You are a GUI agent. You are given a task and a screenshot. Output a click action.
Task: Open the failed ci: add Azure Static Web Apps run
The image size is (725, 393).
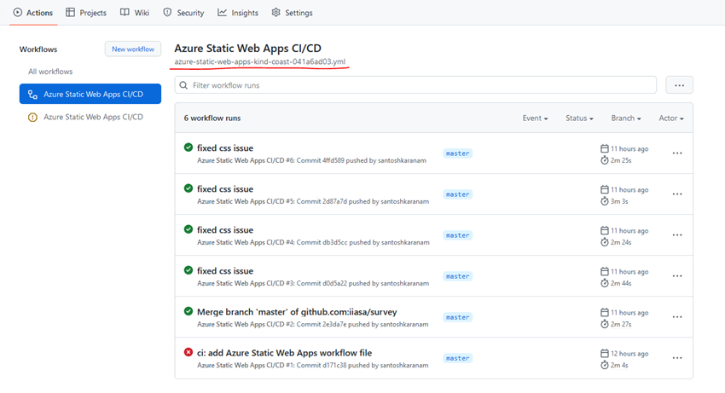click(284, 353)
